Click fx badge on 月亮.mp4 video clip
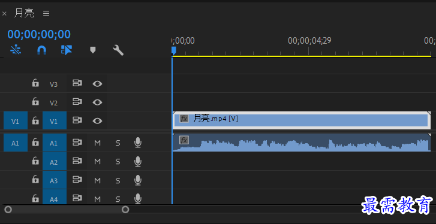Viewport: 436px width, 224px height. [x=184, y=119]
